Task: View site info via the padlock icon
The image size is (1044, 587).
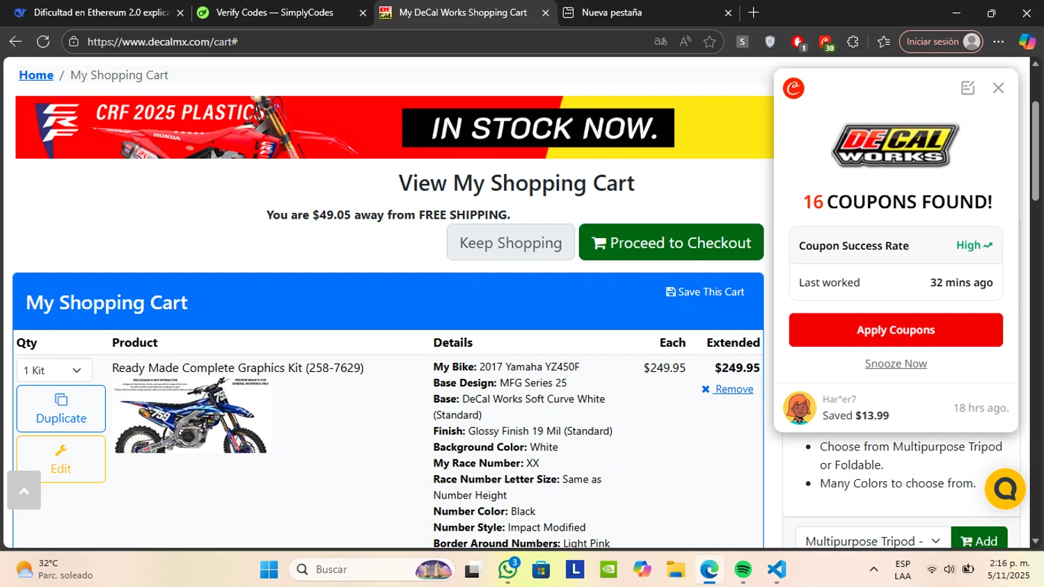Action: pos(74,42)
